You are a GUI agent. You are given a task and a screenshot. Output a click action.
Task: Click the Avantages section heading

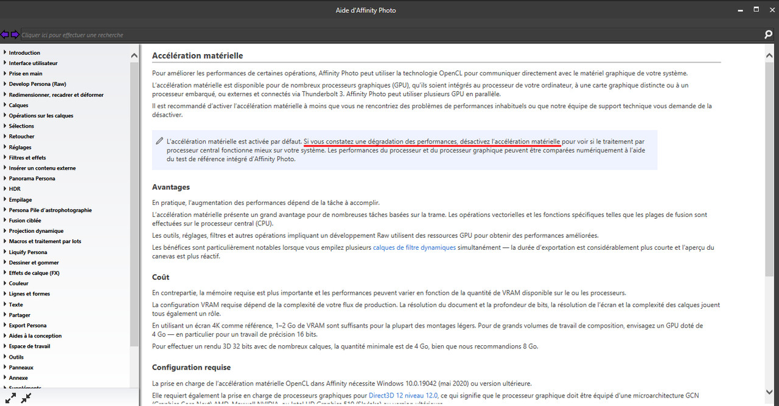tap(171, 187)
